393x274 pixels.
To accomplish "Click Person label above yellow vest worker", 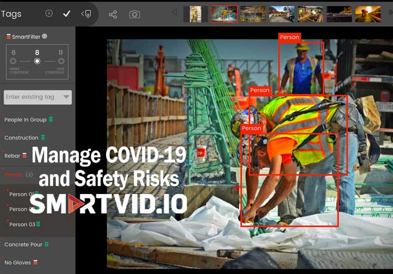I will (260, 90).
